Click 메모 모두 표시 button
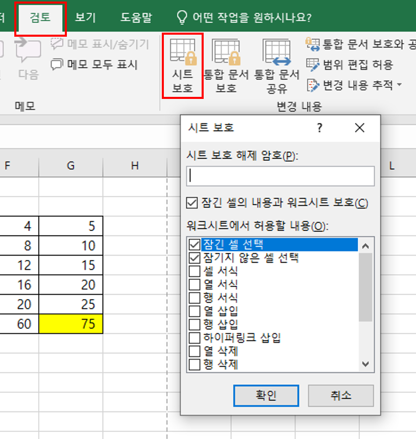This screenshot has height=439, width=416. click(94, 65)
